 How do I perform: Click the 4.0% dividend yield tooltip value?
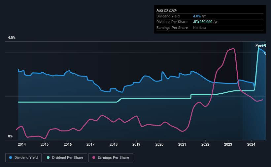[x=197, y=16]
